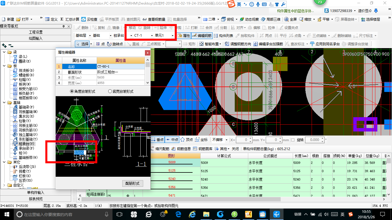This screenshot has height=220, width=392.
Task: Switch to 局部三维 partial 3D view
Action: pyautogui.click(x=270, y=19)
